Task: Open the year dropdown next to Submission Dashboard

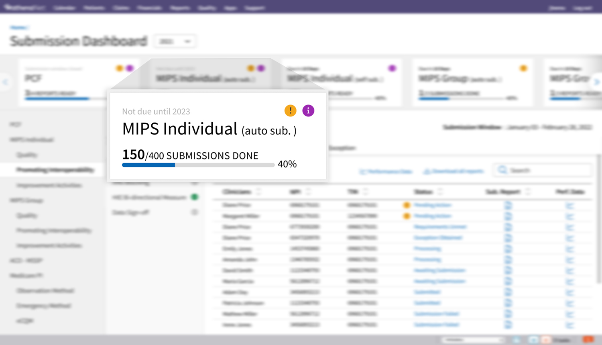Action: click(x=175, y=41)
